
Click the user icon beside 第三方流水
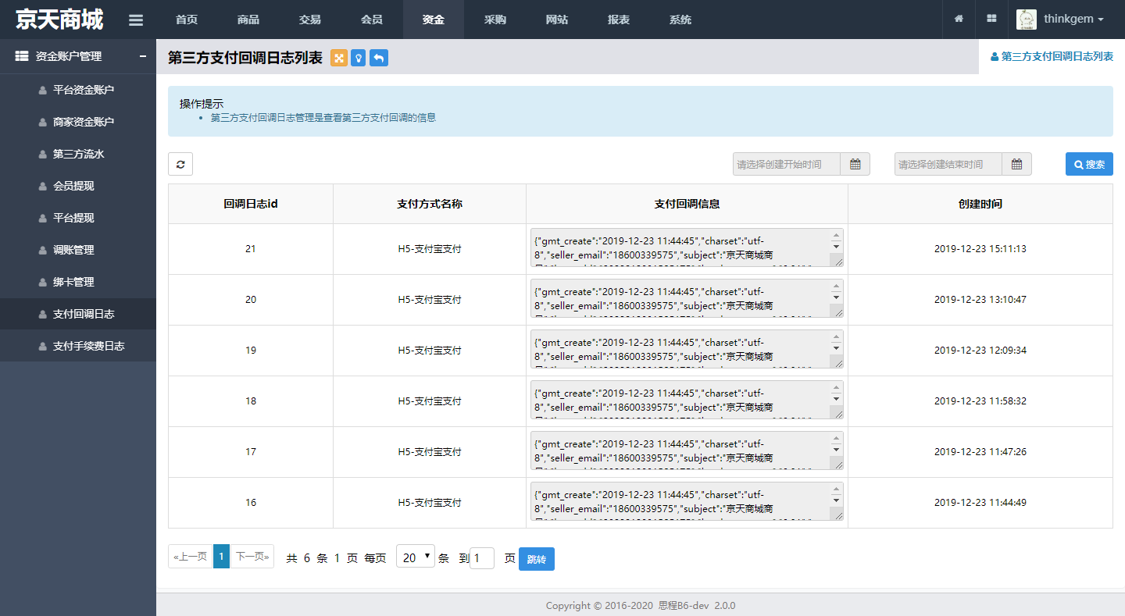pos(43,155)
